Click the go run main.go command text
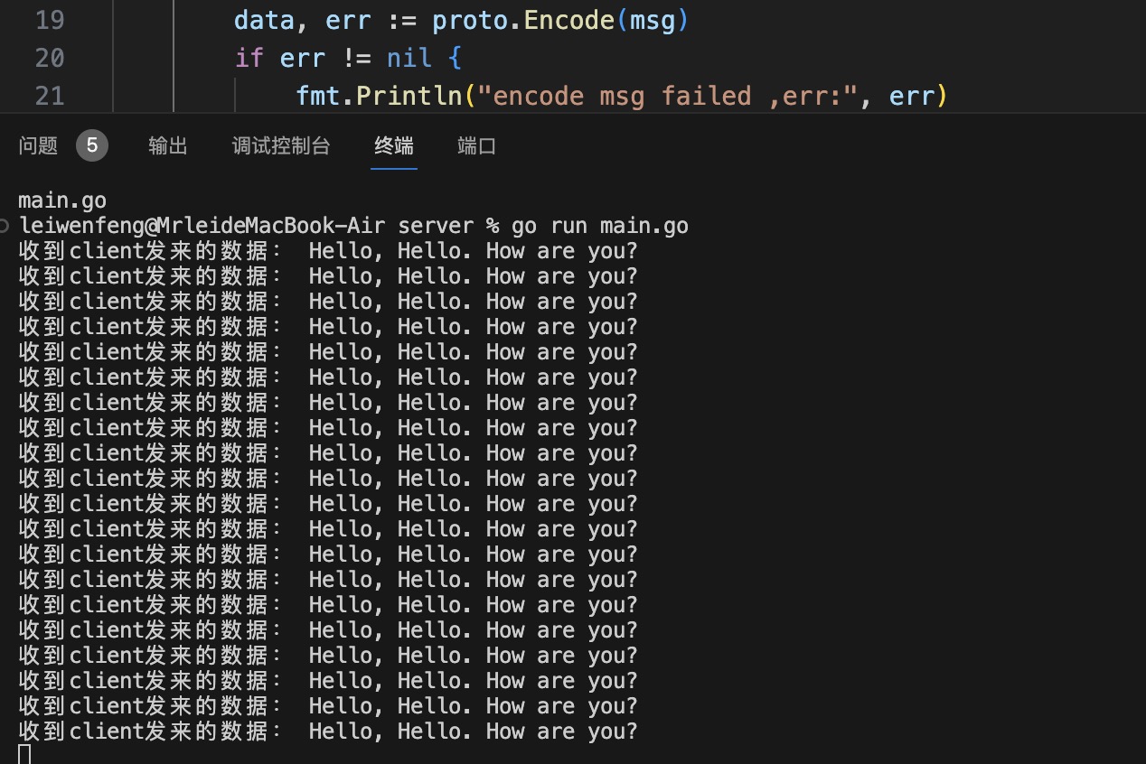 (x=600, y=226)
